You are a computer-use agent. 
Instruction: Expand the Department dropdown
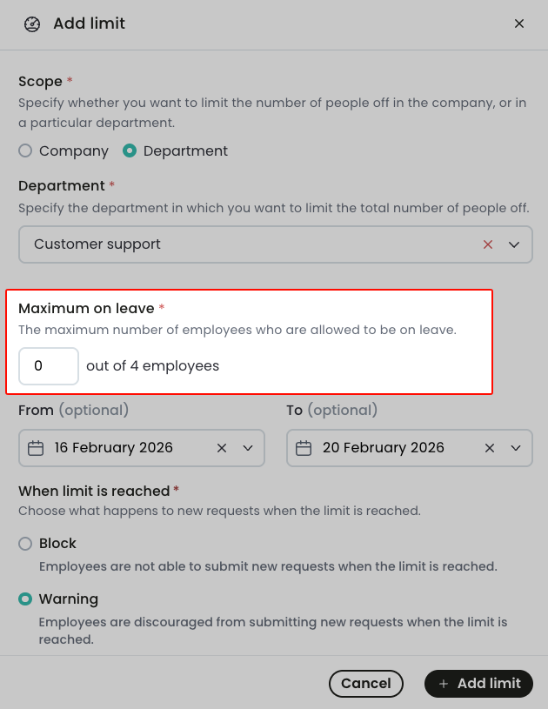click(x=513, y=244)
